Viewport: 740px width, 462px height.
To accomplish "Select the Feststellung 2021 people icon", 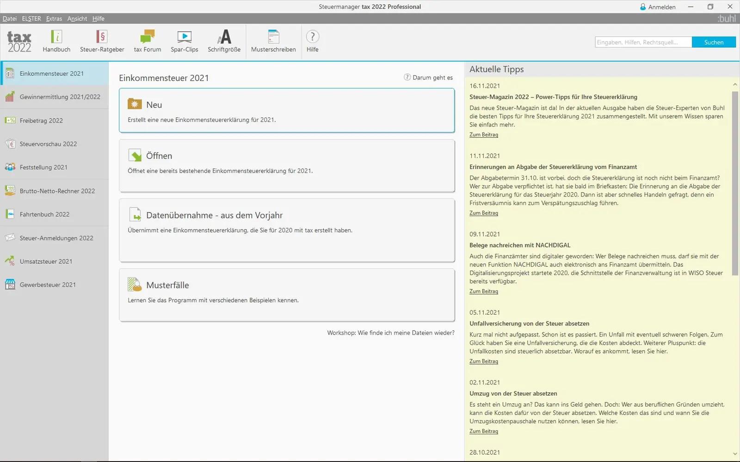I will click(x=10, y=167).
